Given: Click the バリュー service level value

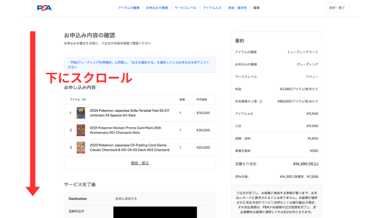Looking at the screenshot, I should (312, 77).
